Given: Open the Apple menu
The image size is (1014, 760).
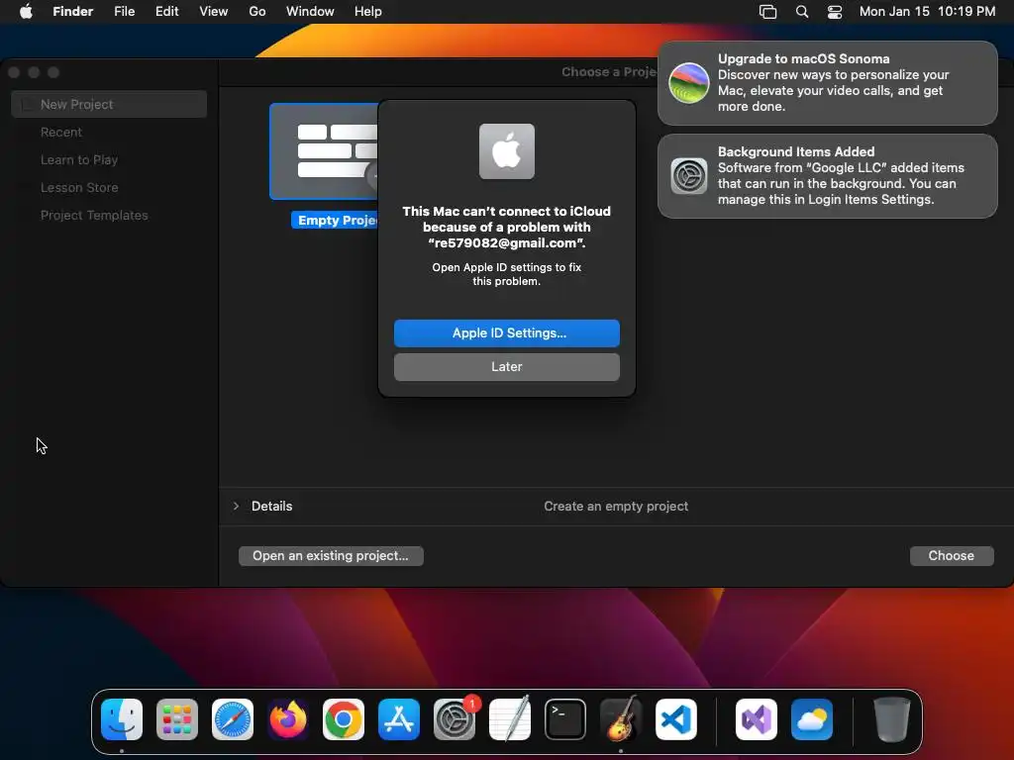Looking at the screenshot, I should coord(26,12).
